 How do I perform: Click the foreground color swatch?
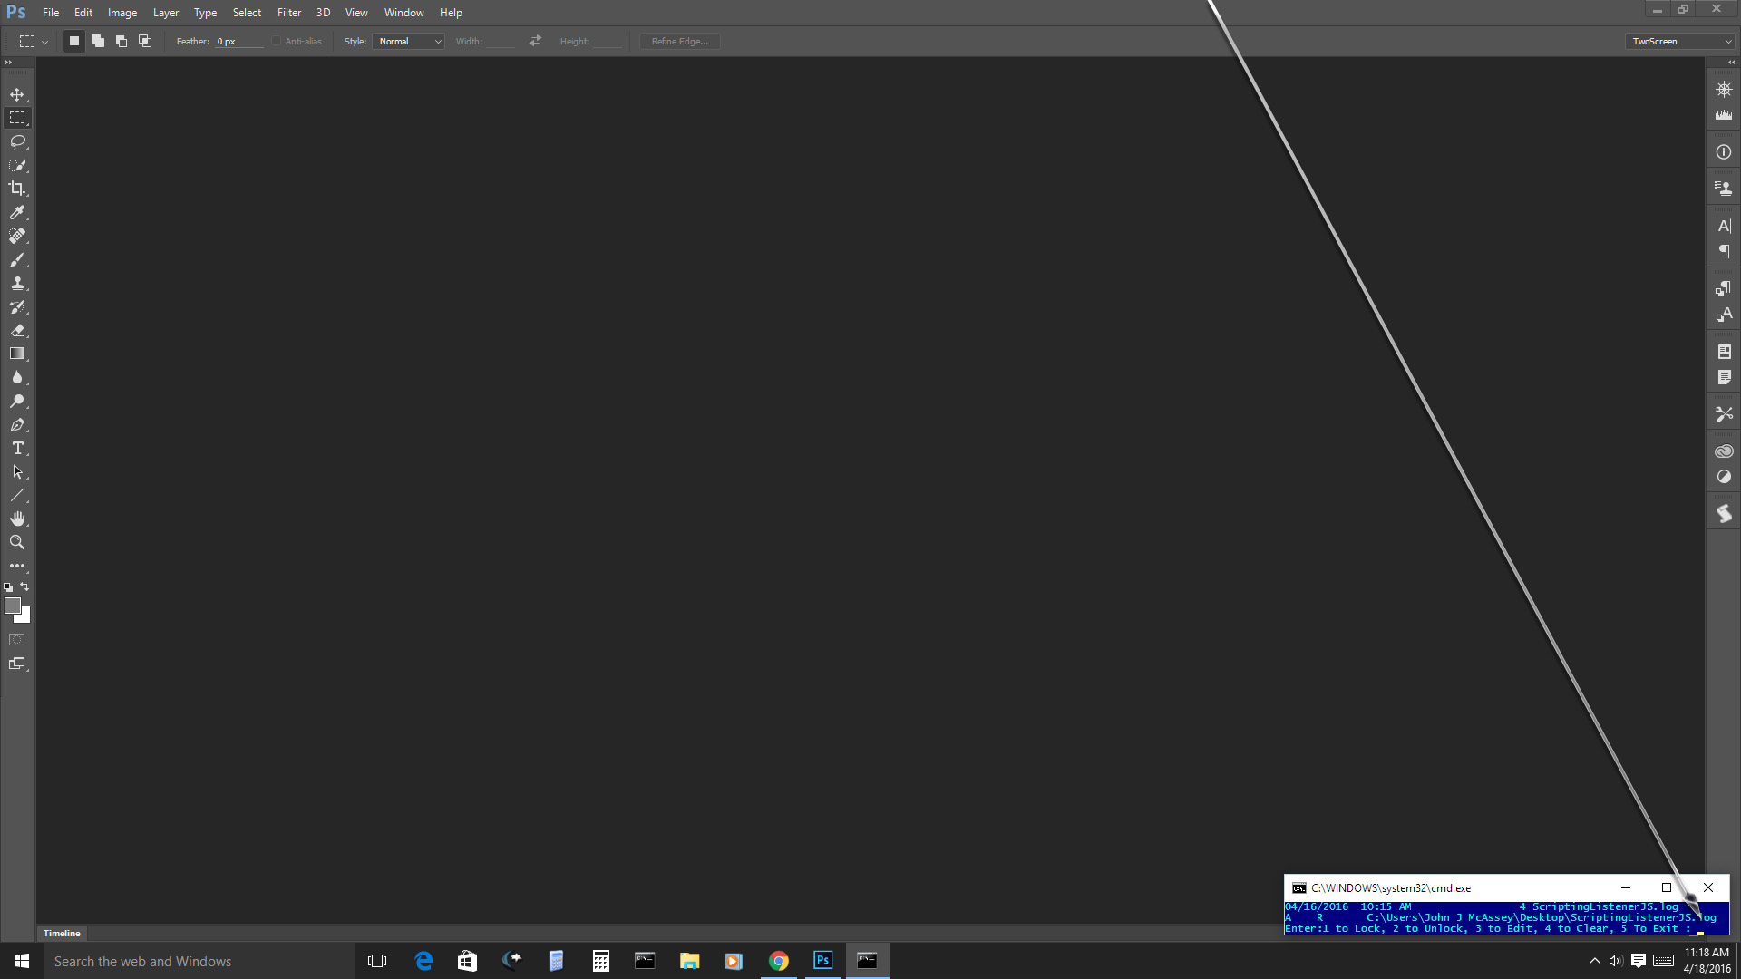pos(12,606)
